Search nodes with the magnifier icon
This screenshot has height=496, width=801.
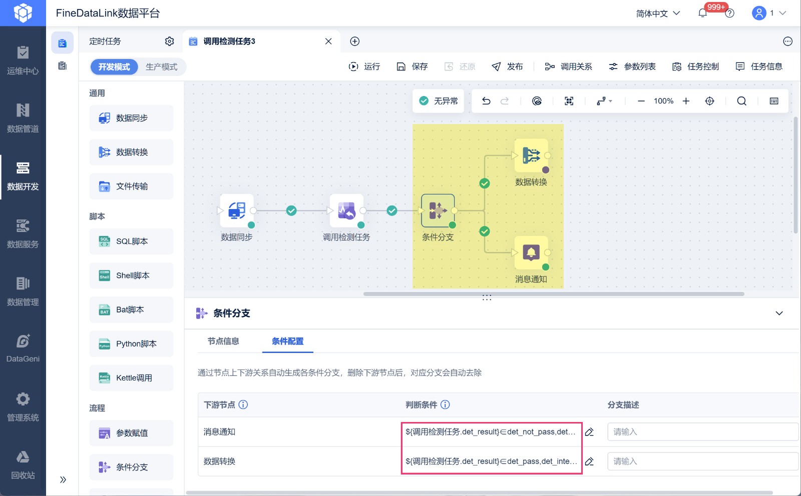[x=742, y=101]
